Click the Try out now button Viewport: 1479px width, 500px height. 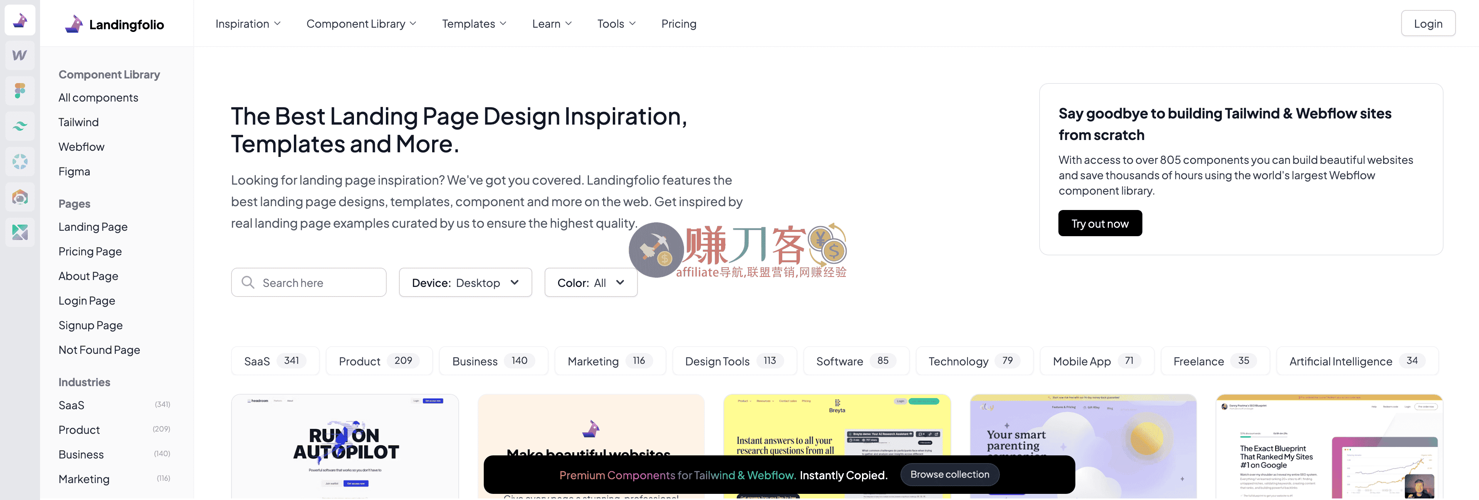[x=1100, y=223]
